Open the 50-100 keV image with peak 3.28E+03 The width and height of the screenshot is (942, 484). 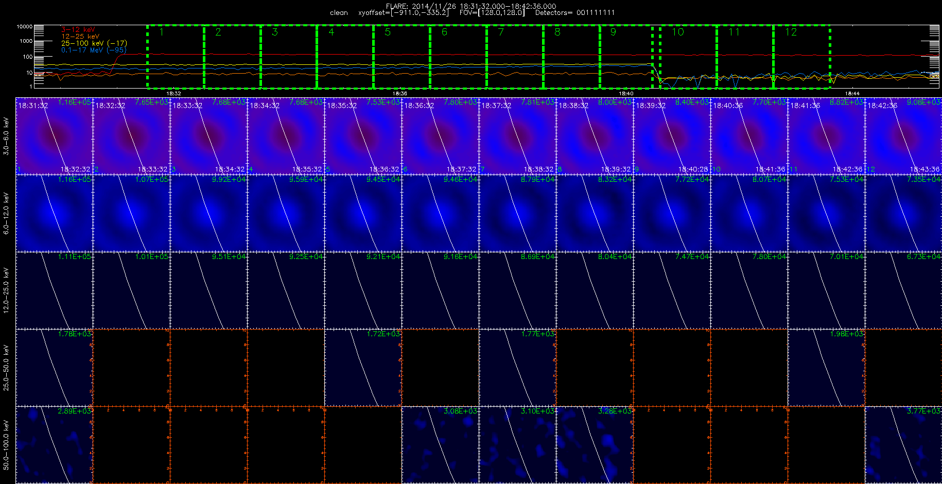[595, 445]
